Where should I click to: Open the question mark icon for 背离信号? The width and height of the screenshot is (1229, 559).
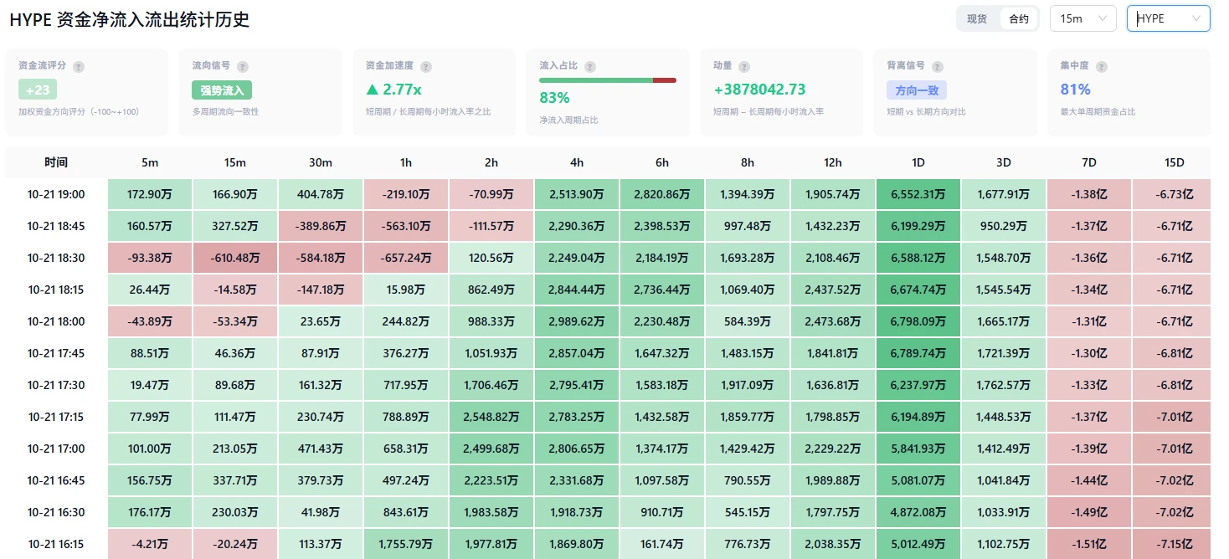pos(938,66)
